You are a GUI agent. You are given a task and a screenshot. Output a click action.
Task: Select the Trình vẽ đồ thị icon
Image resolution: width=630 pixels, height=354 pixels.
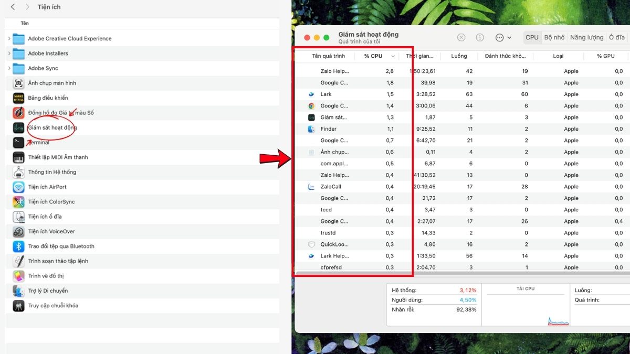(x=19, y=276)
